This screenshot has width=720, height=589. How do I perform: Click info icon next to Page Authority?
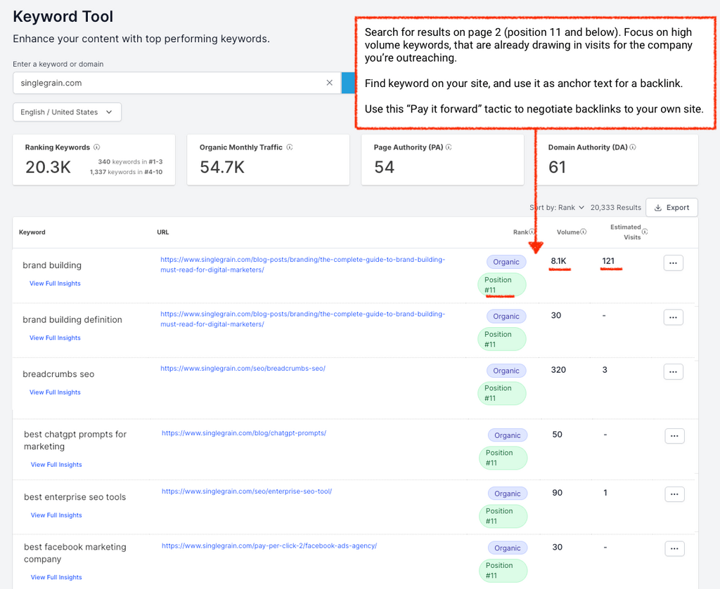[x=449, y=147]
